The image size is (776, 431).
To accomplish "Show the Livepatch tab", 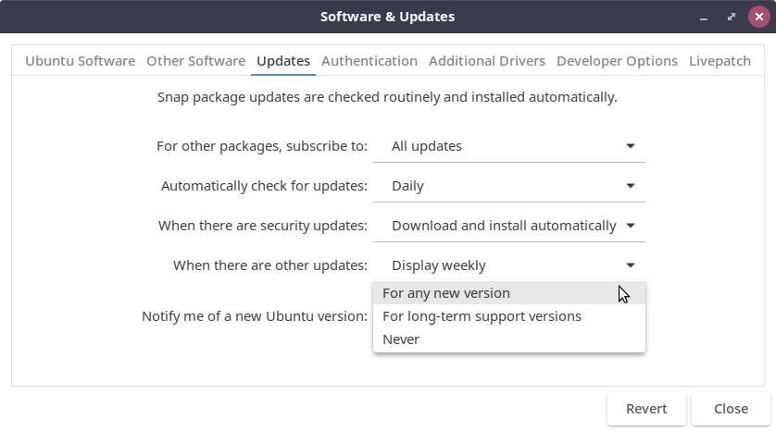I will tap(720, 61).
